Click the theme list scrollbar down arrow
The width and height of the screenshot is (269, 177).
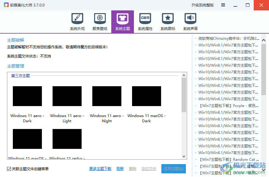click(x=184, y=156)
